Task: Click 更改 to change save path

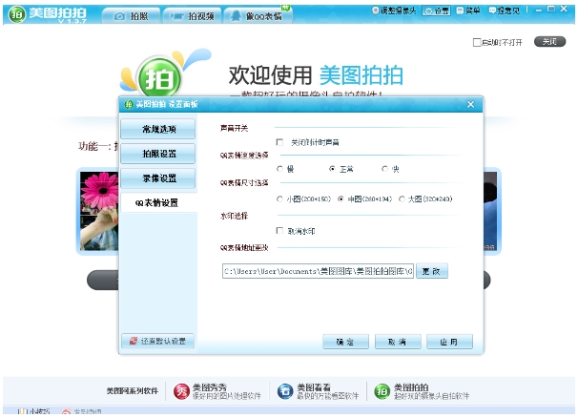Action: (432, 271)
